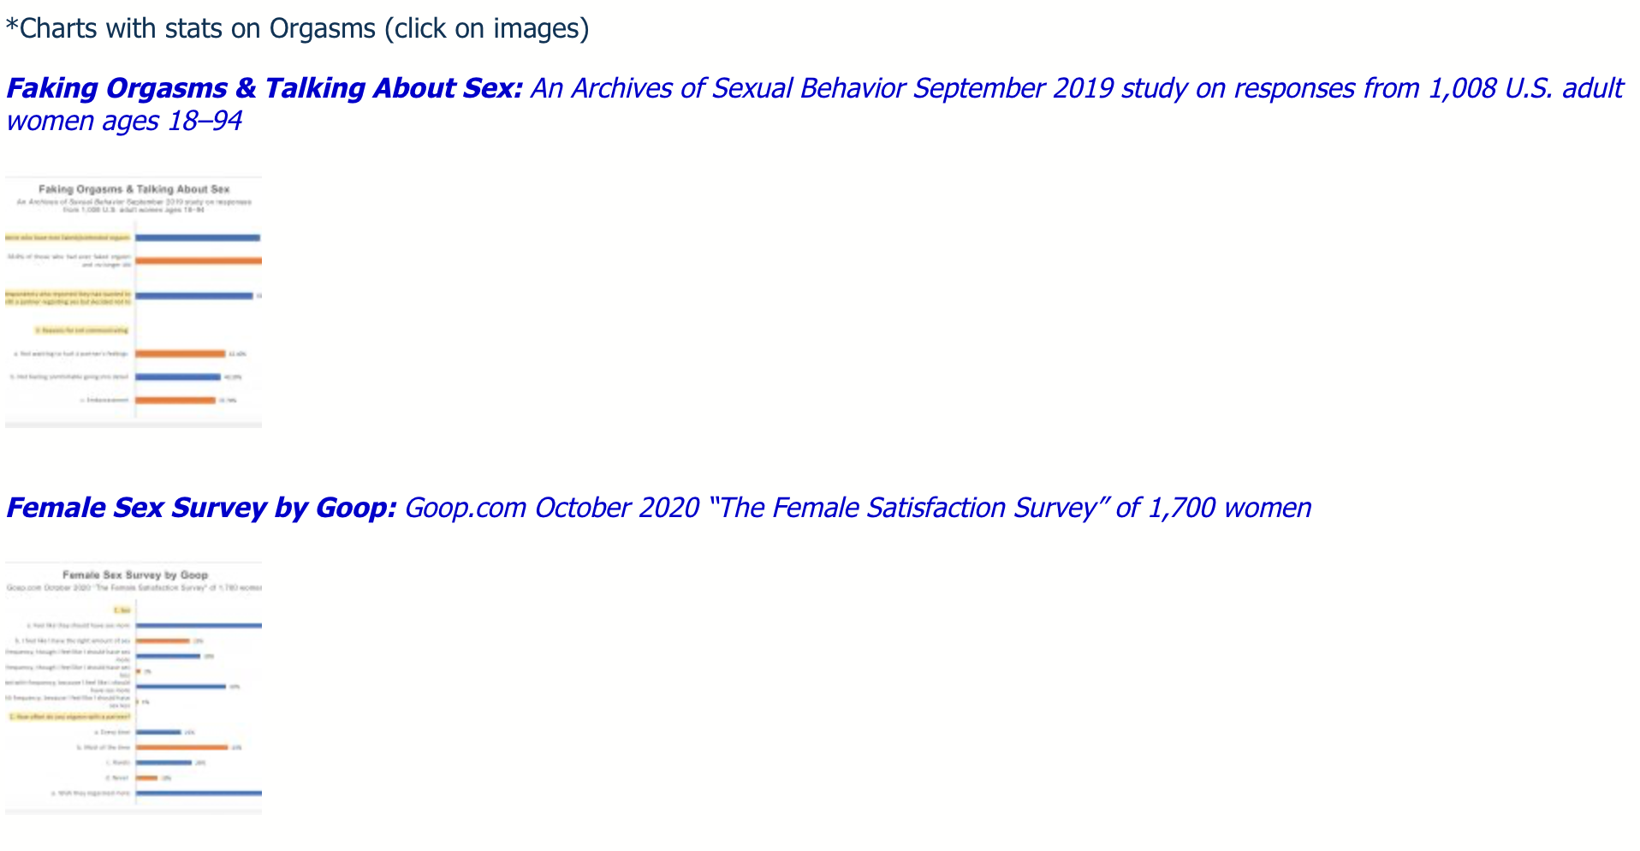Click the "women ages 18–94" link text

pyautogui.click(x=124, y=121)
